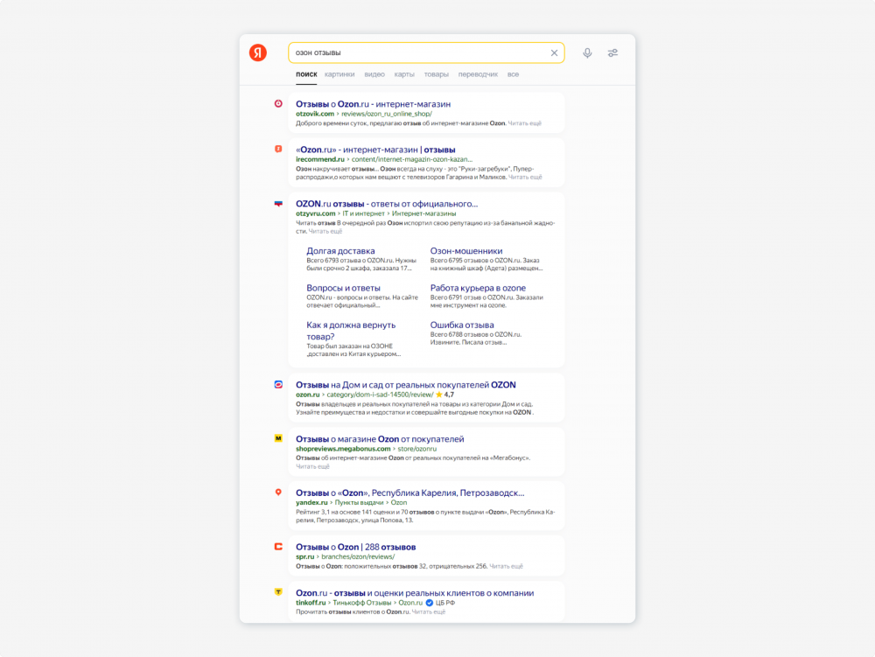Open Отзывы о магазине Ozon result title
The width and height of the screenshot is (875, 657).
click(x=380, y=438)
